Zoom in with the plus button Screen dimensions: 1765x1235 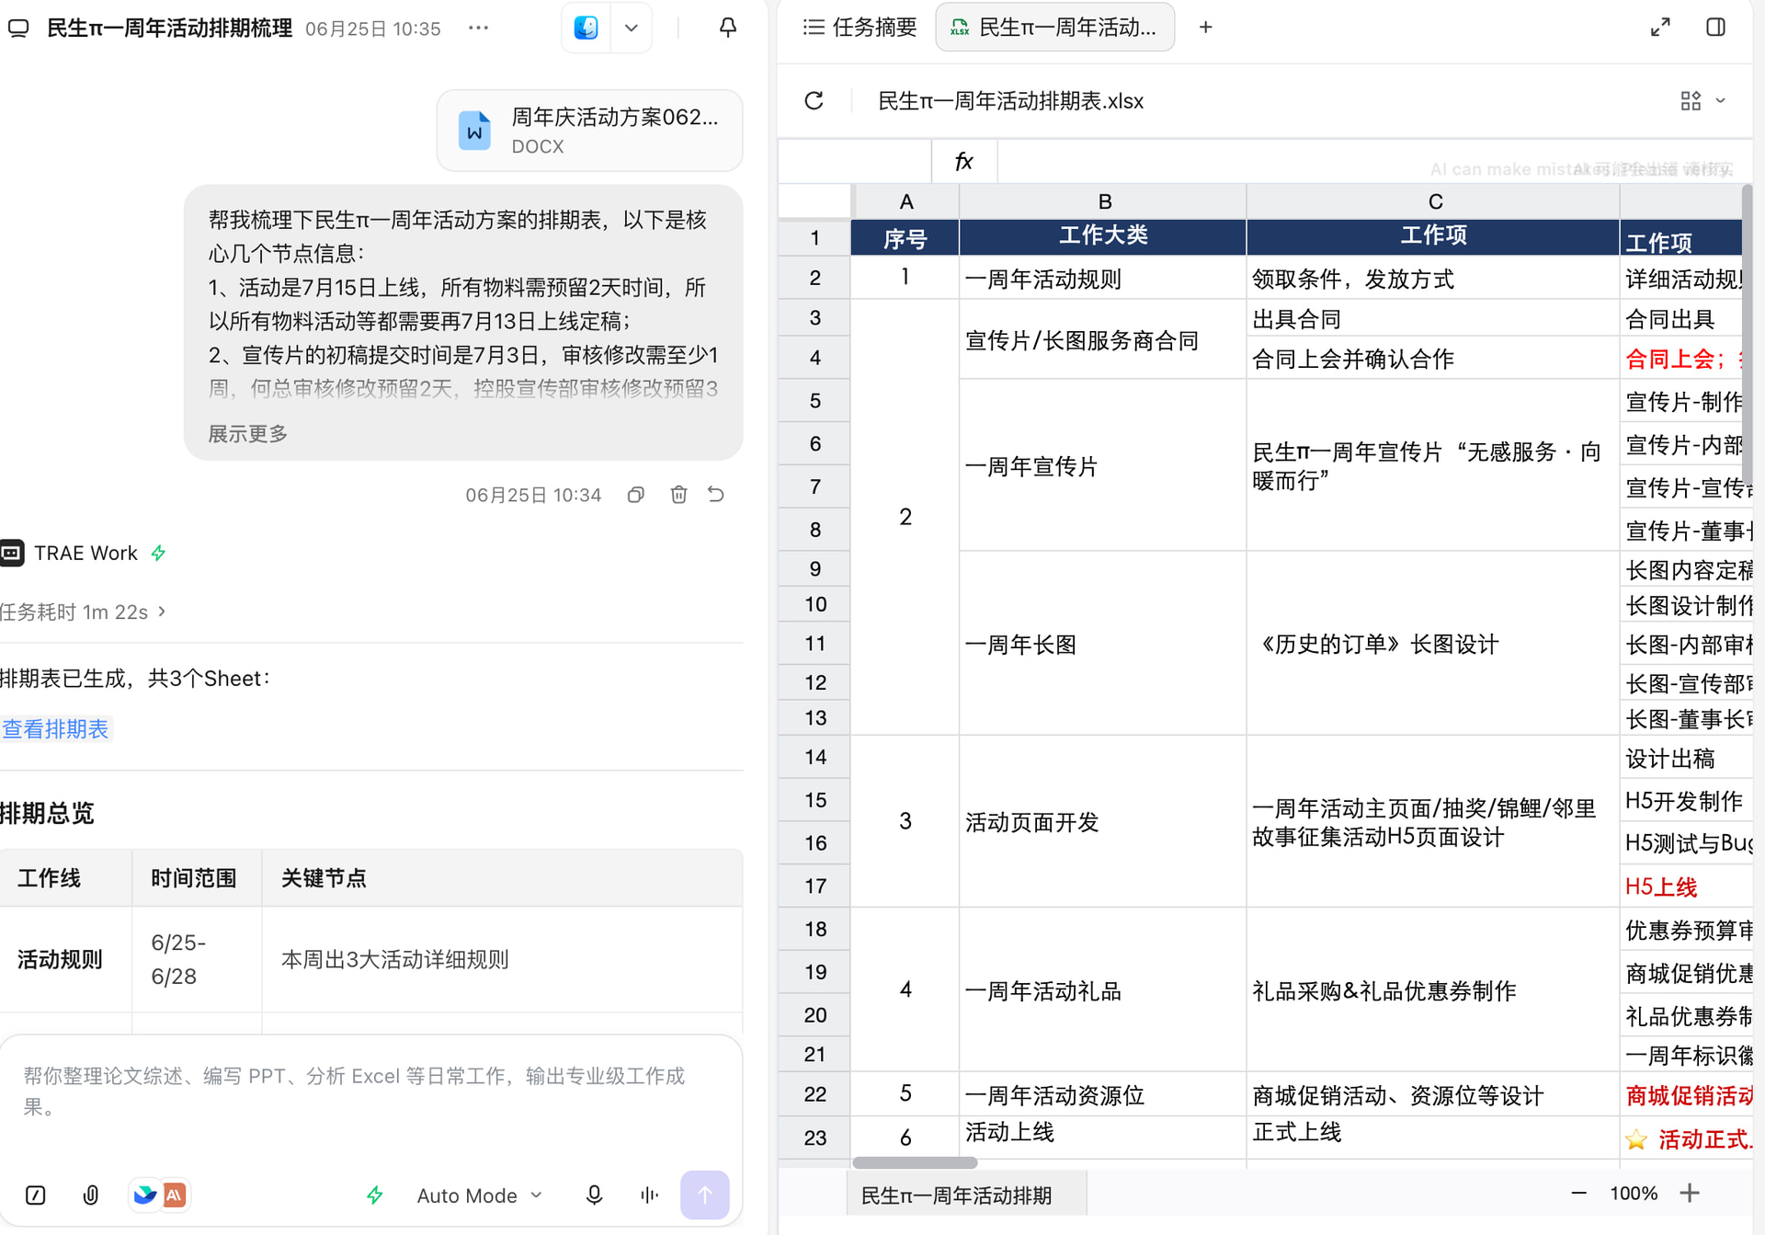[x=1690, y=1193]
